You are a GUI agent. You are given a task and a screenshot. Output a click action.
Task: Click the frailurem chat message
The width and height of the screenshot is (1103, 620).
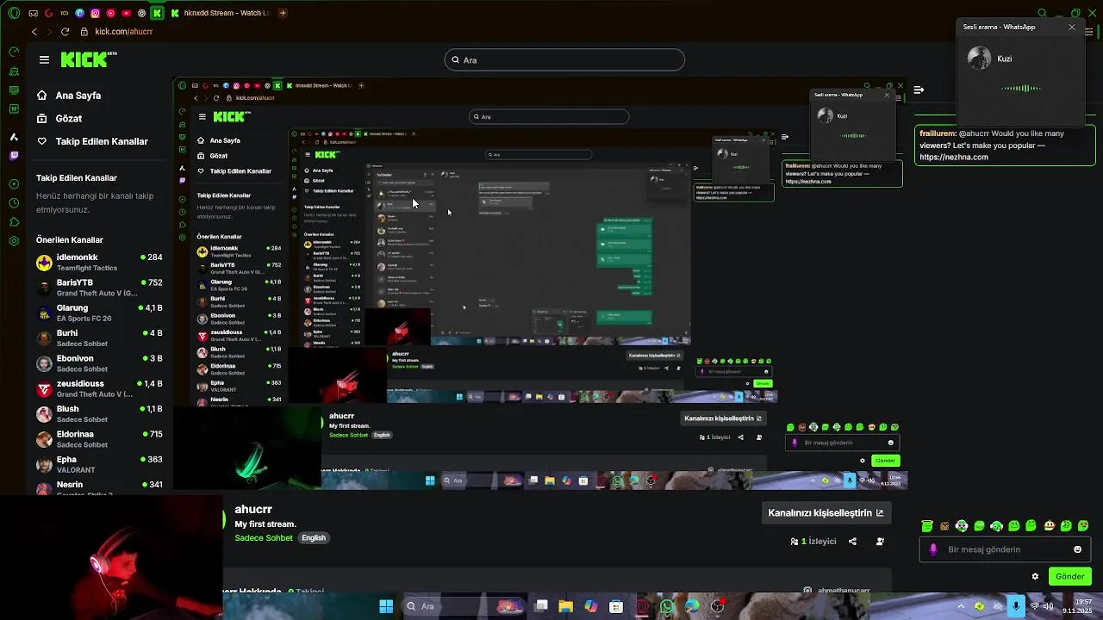[1005, 146]
